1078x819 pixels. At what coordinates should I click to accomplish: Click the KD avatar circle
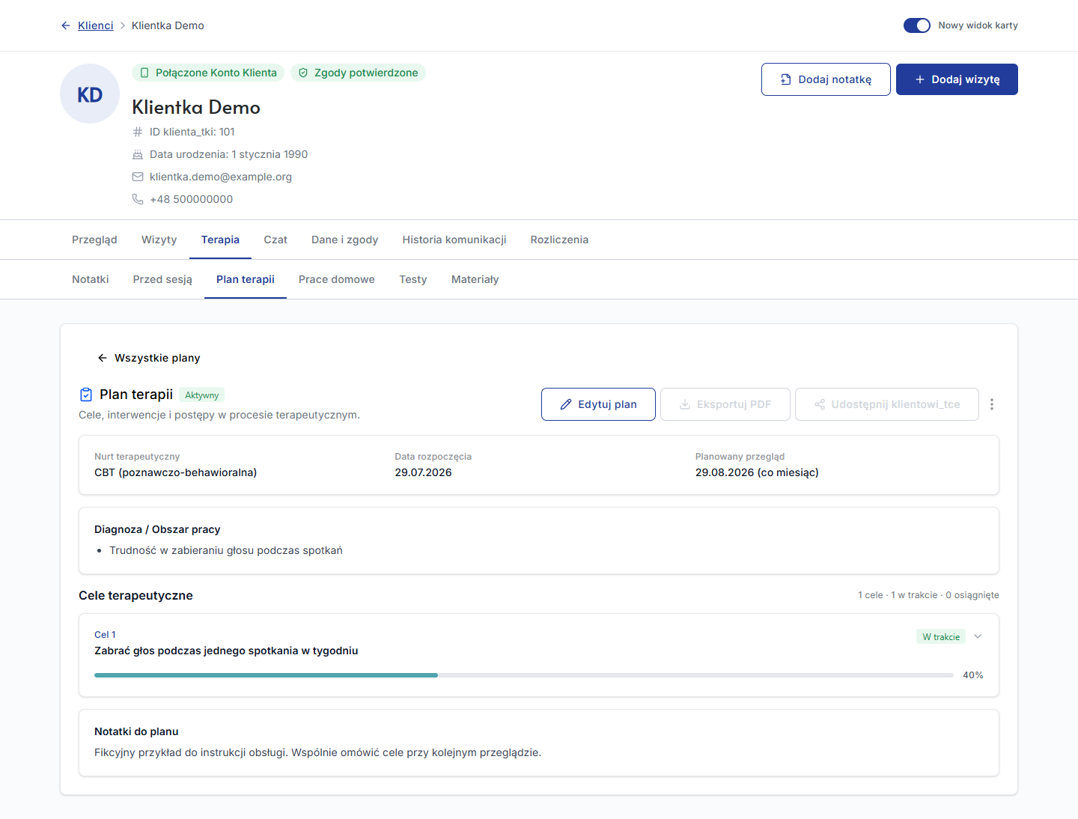[x=90, y=94]
